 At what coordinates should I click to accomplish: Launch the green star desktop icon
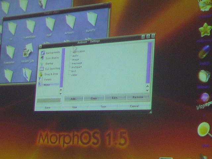[205, 30]
